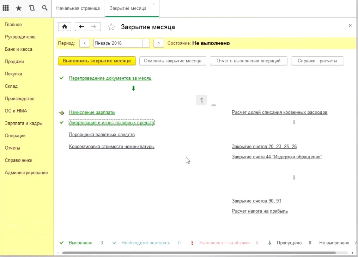Viewport: 358px width, 257px height.
Task: Open Отчеты section
Action: (x=12, y=148)
